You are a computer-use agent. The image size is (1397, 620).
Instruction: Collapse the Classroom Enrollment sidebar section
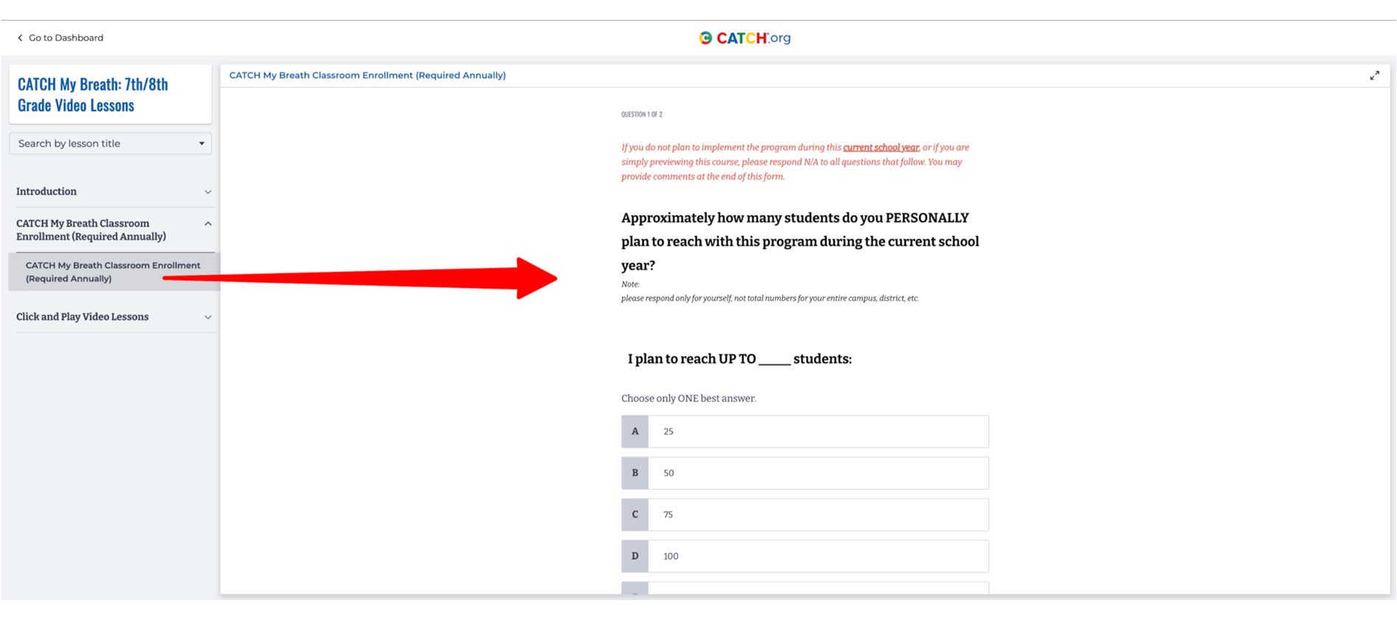coord(208,224)
